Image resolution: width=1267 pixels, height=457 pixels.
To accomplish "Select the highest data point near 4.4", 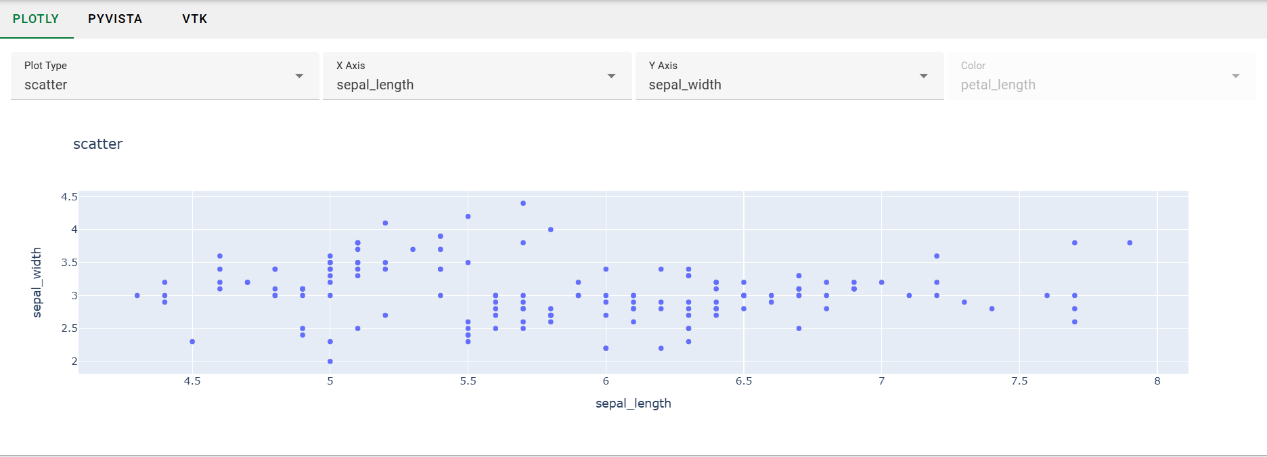I will (x=523, y=202).
